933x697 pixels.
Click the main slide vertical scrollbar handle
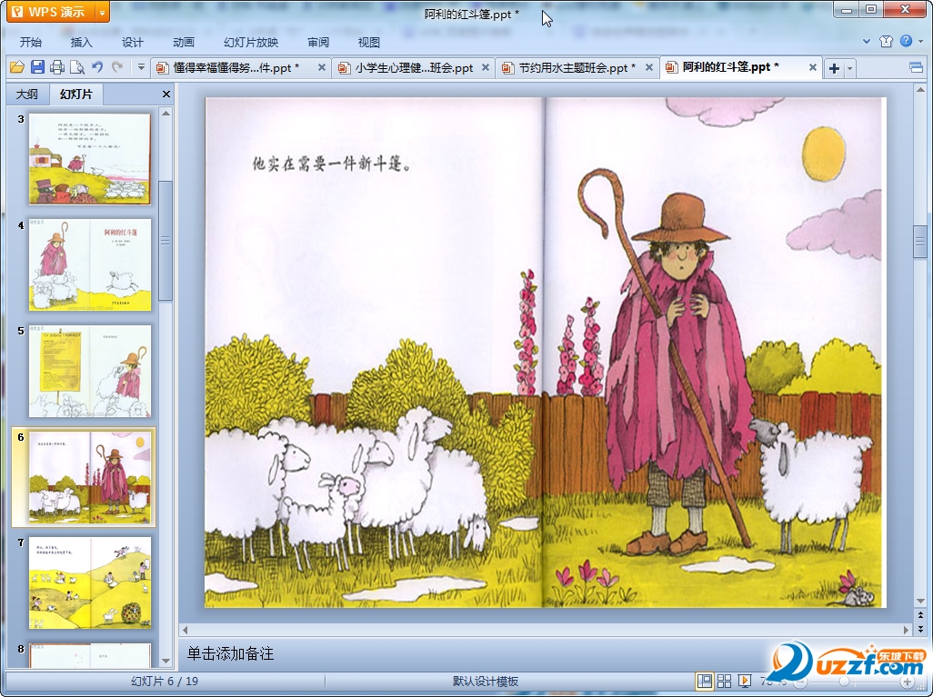920,241
